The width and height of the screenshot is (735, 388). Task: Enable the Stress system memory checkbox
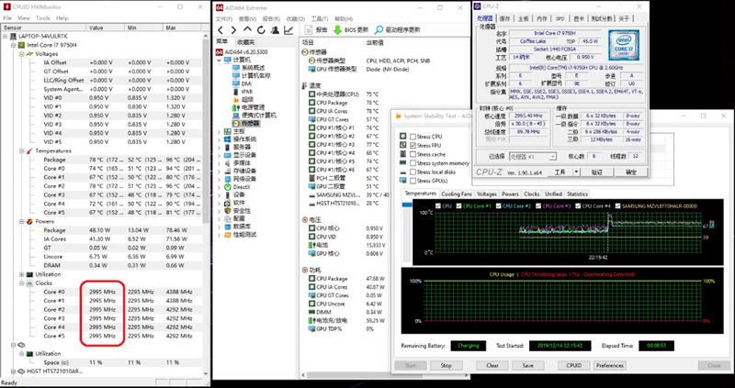[x=413, y=163]
